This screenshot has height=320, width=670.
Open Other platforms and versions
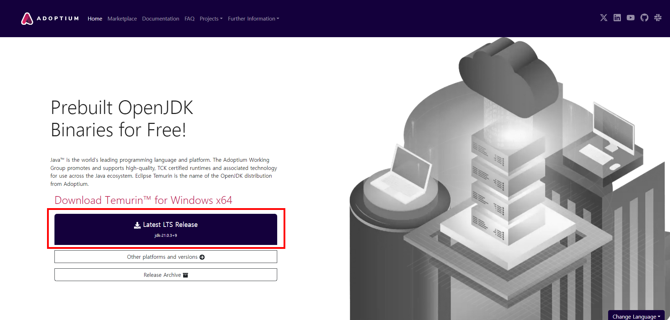(166, 257)
